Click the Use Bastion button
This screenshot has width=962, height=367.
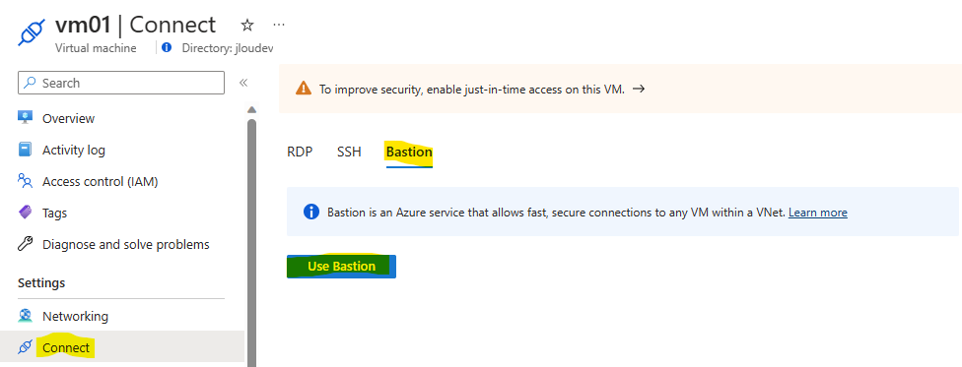point(341,267)
